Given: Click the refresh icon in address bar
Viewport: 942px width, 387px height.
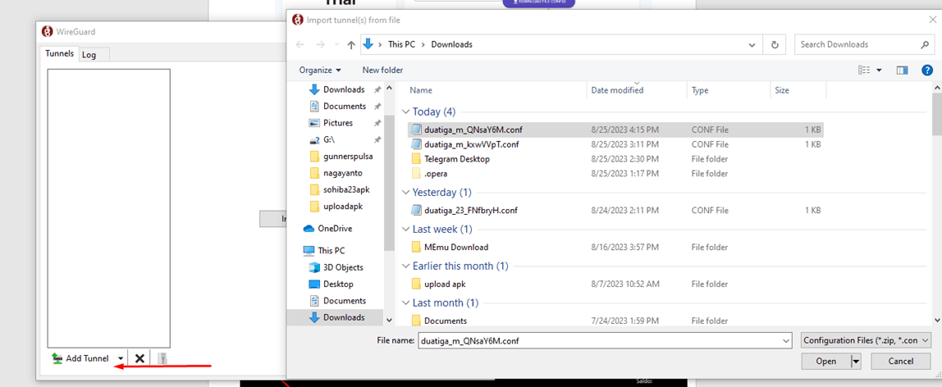Looking at the screenshot, I should pyautogui.click(x=774, y=44).
